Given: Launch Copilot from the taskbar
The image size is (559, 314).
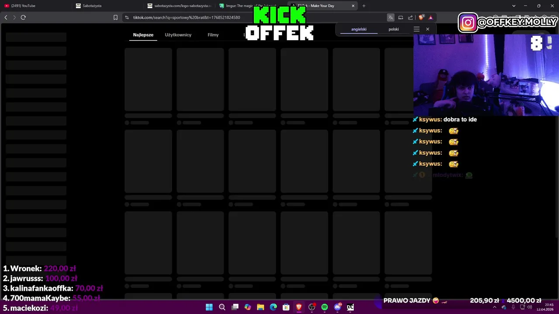Looking at the screenshot, I should click(x=248, y=307).
